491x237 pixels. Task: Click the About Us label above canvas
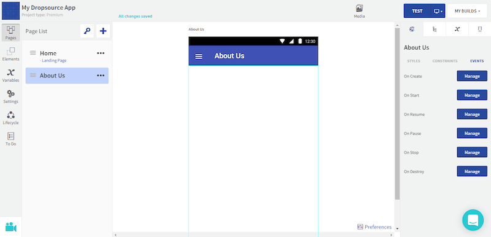(x=196, y=29)
